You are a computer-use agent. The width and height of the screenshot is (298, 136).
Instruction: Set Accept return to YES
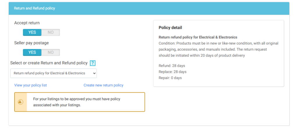[32, 32]
